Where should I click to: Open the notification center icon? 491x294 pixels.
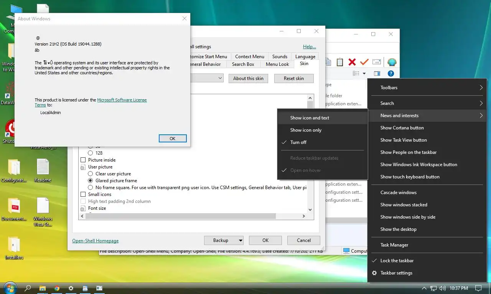click(478, 288)
